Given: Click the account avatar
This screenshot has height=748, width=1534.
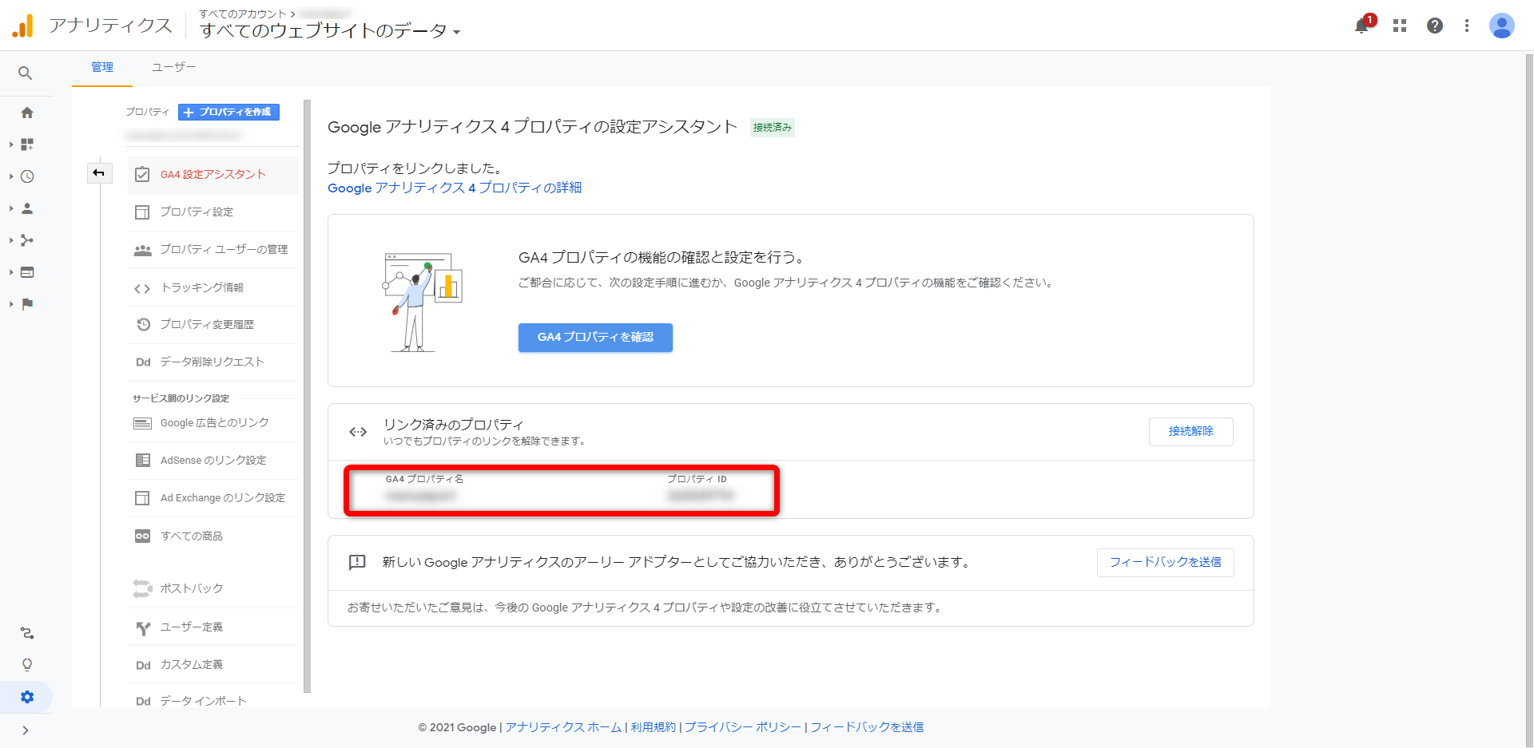Looking at the screenshot, I should point(1502,26).
